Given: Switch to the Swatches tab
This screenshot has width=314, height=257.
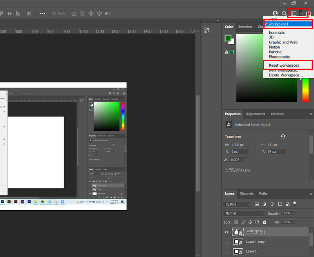Looking at the screenshot, I should 245,27.
